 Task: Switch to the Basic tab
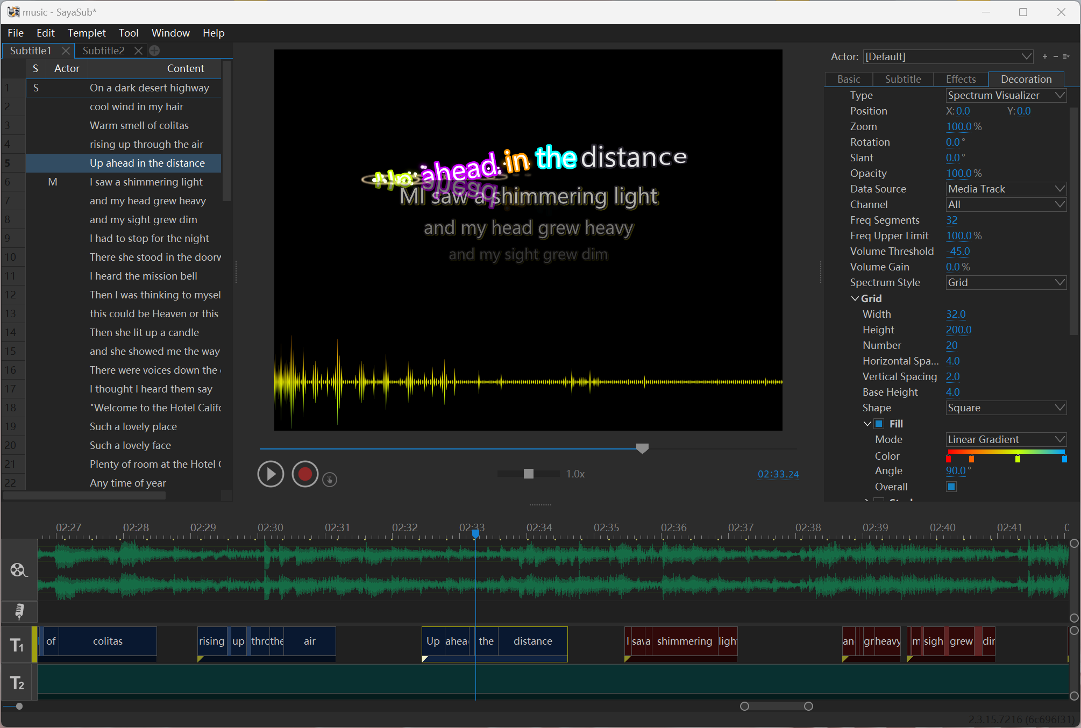pyautogui.click(x=849, y=79)
